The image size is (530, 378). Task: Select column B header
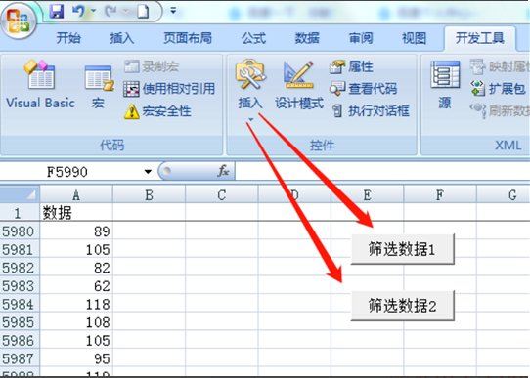point(149,194)
